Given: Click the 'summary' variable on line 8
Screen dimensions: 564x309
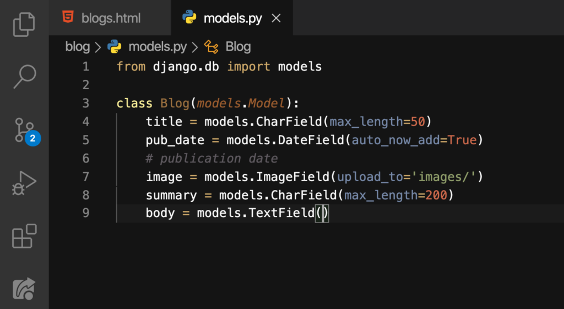Looking at the screenshot, I should click(x=171, y=196).
